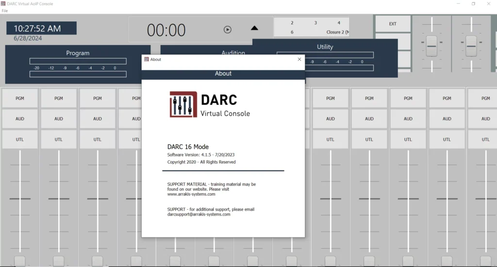The image size is (497, 267).
Task: Click fader knob of fourth channel right of dialog
Action: click(447, 261)
